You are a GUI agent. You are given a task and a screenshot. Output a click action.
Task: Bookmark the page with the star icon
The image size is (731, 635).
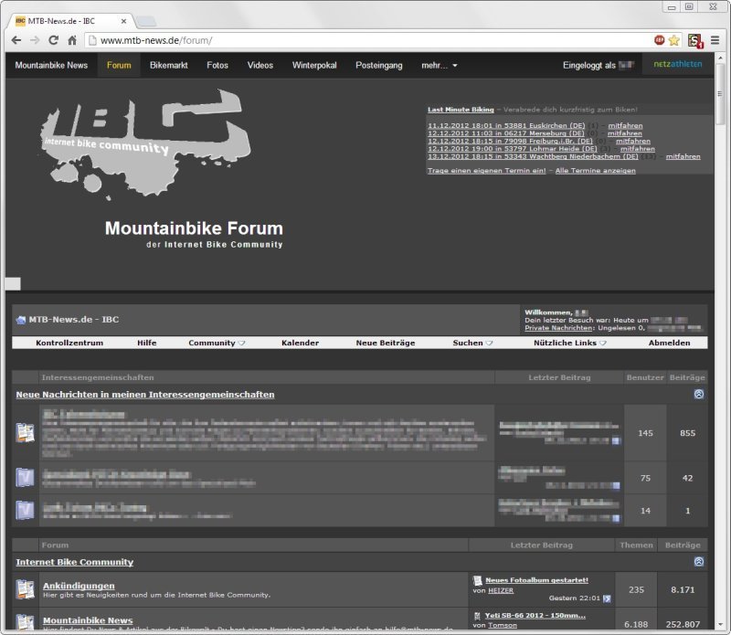[x=673, y=40]
